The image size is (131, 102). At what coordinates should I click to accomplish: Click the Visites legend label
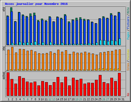point(128,55)
